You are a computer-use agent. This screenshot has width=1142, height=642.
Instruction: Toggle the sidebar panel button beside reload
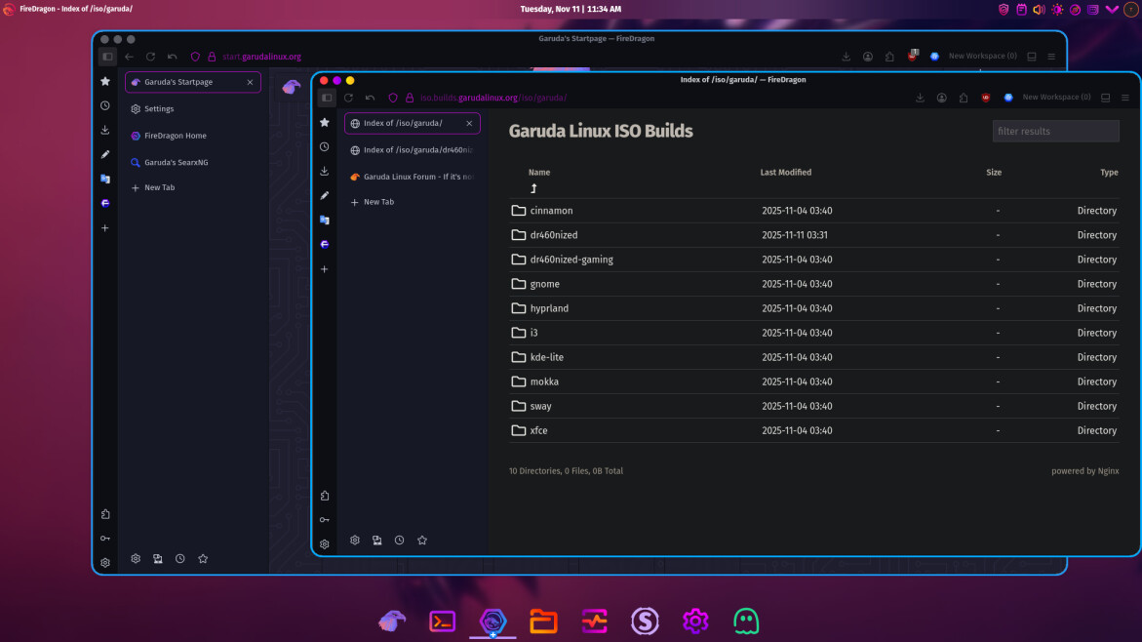[x=327, y=98]
